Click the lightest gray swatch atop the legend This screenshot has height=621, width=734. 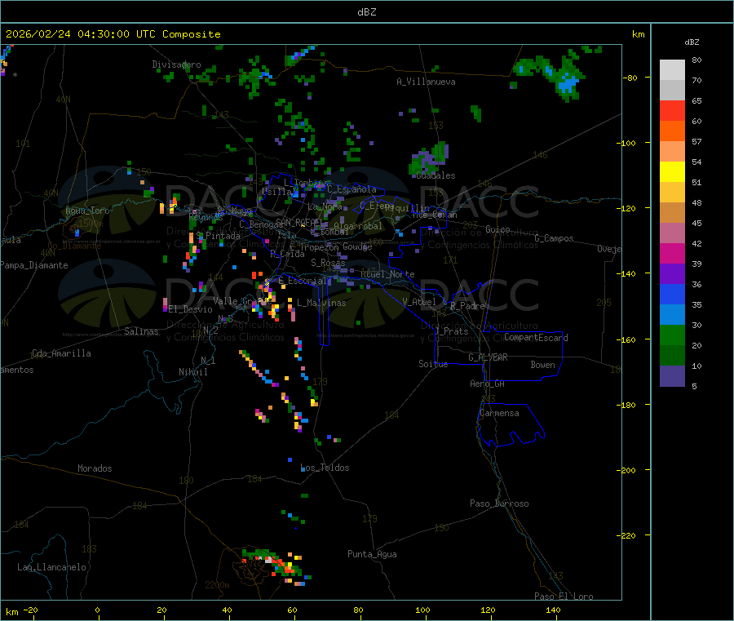[x=672, y=70]
